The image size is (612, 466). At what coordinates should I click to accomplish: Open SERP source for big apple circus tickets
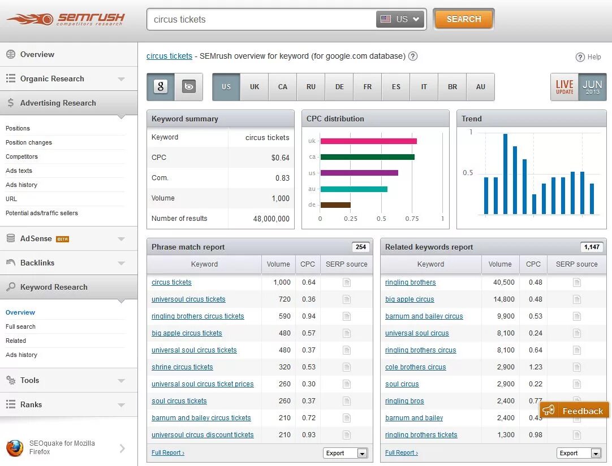[347, 333]
